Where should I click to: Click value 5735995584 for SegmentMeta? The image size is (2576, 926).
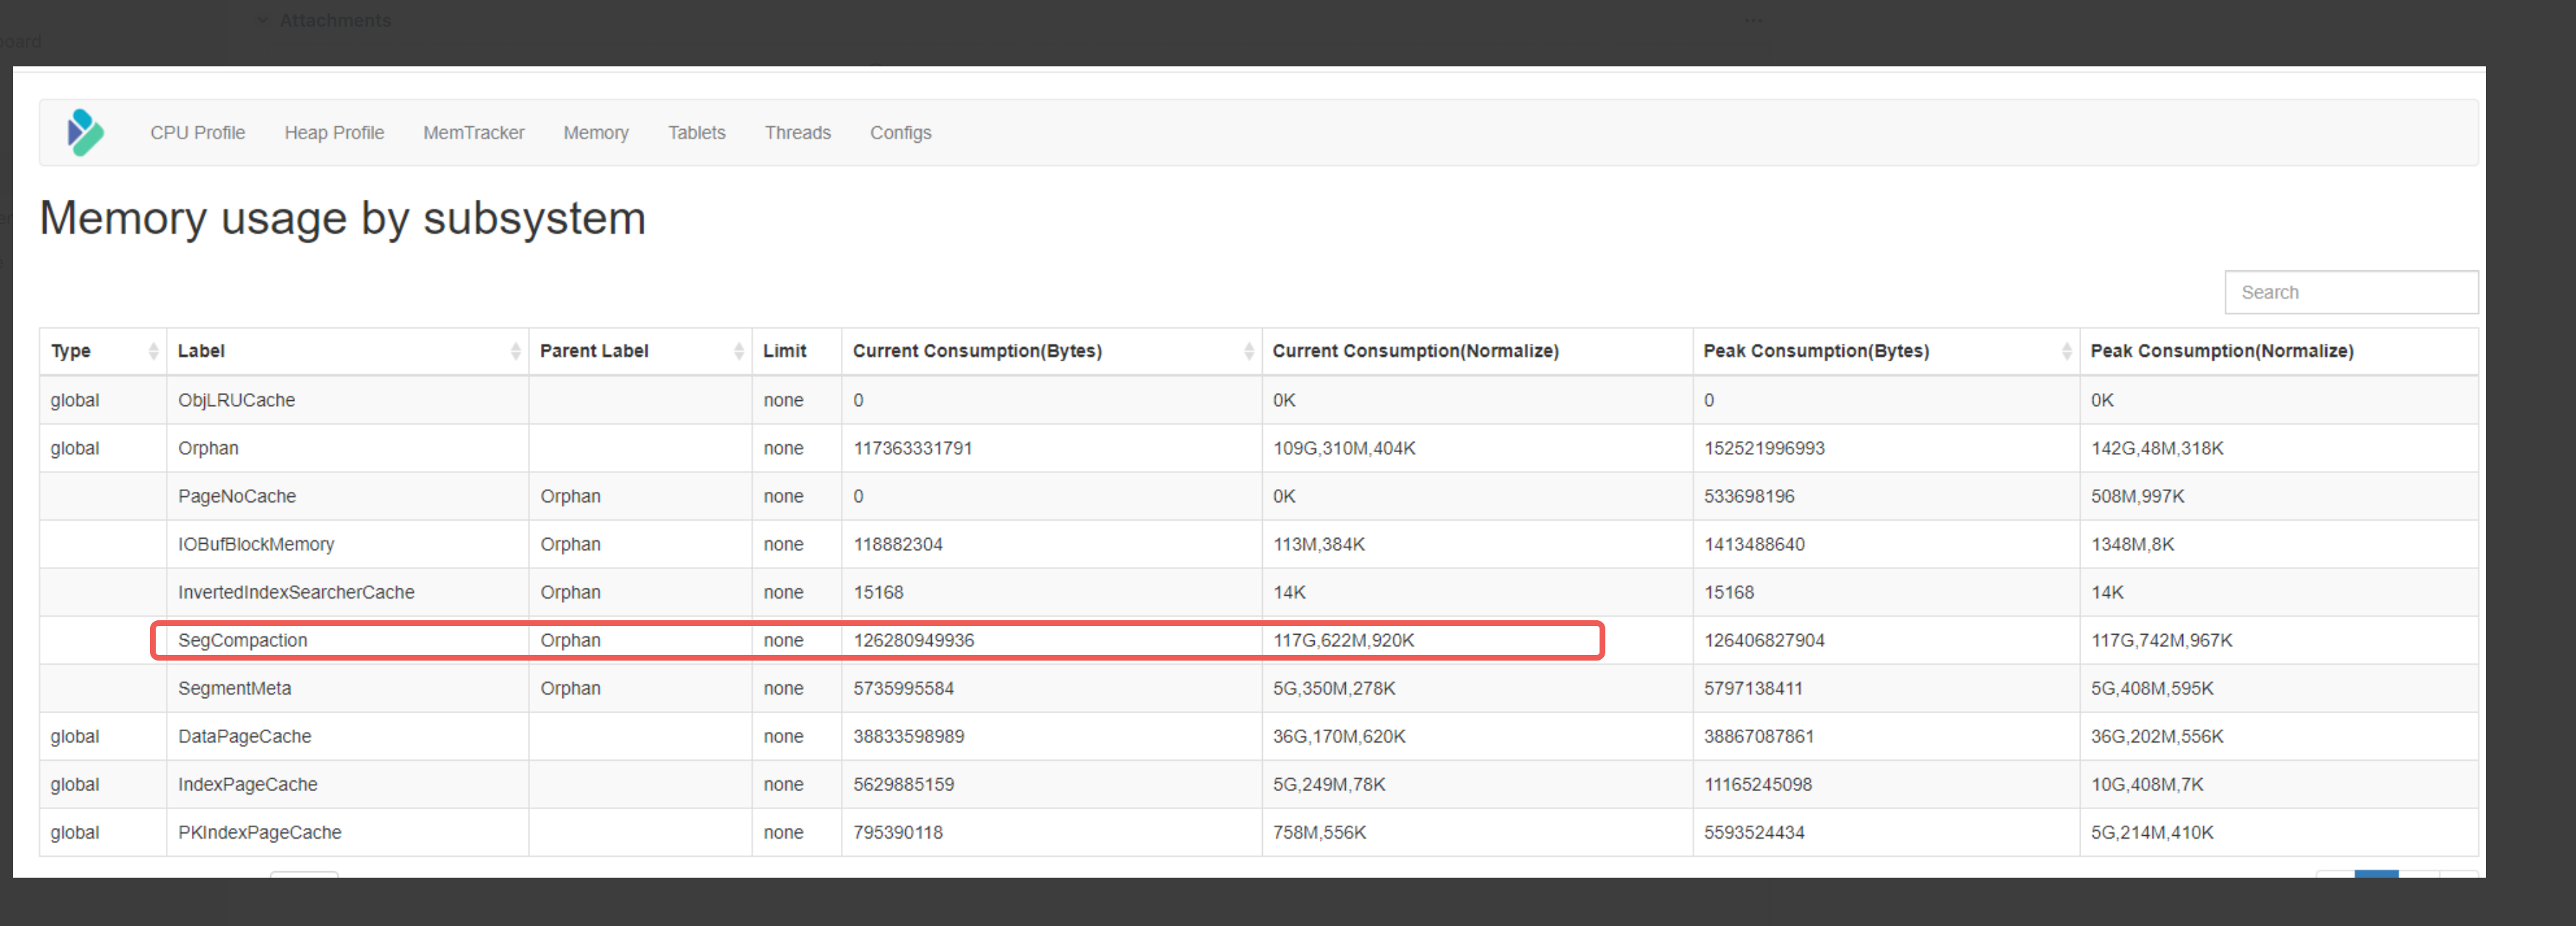[903, 688]
